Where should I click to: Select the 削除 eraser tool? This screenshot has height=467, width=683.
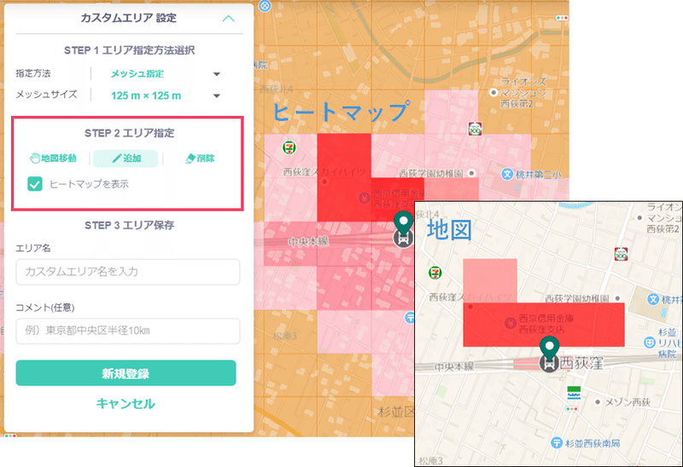tap(200, 159)
